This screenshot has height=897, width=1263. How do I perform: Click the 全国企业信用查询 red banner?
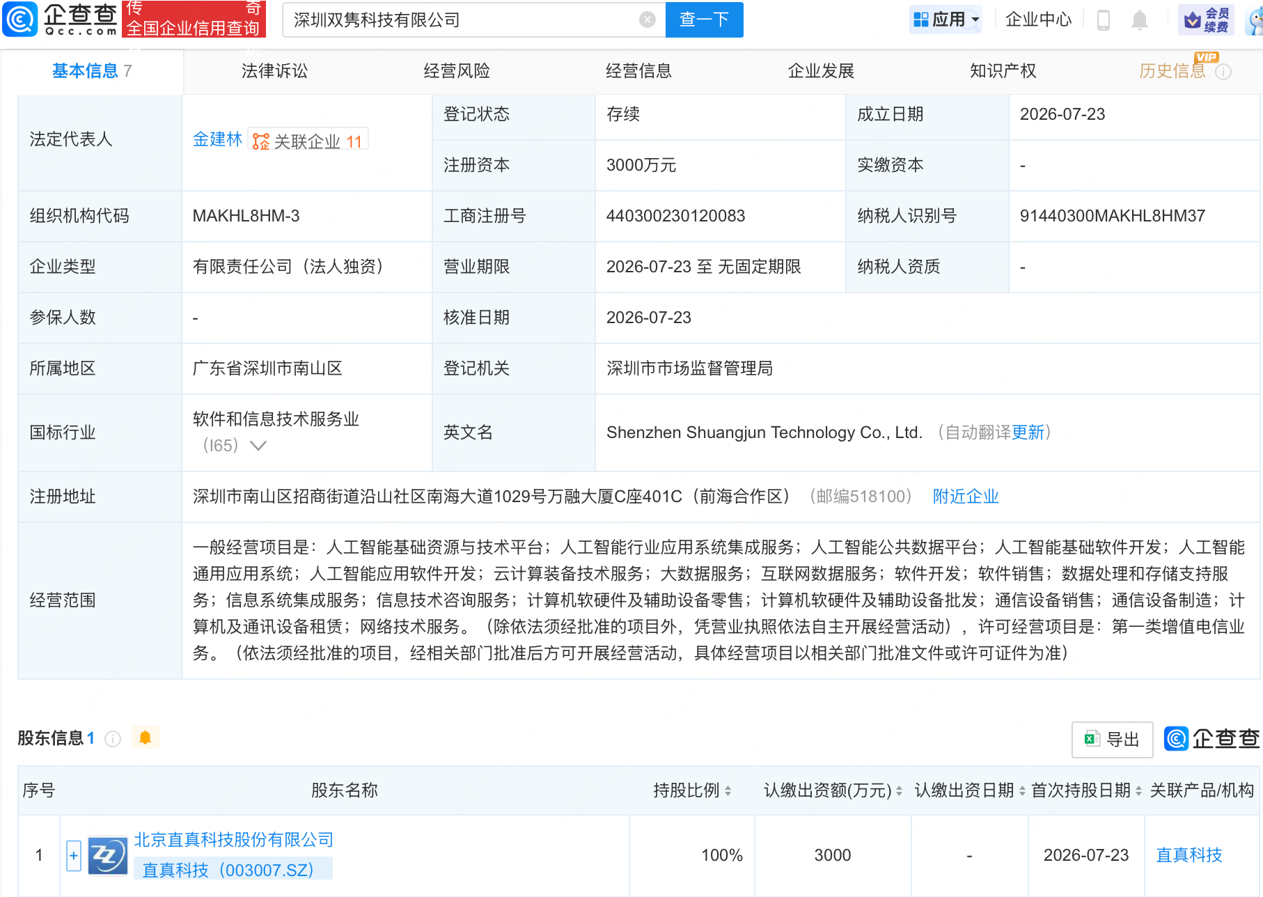(x=193, y=19)
